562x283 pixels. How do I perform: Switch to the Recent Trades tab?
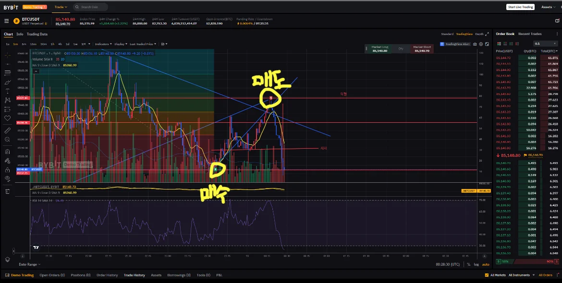[x=530, y=34]
